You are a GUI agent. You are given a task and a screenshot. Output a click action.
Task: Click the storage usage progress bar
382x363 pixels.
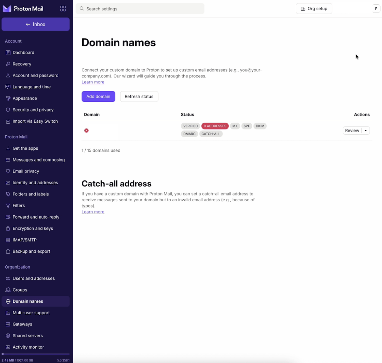click(35, 354)
